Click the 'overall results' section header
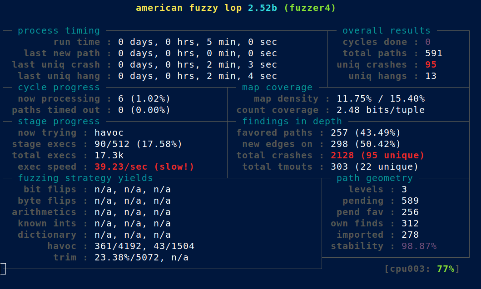The width and height of the screenshot is (481, 289). tap(386, 31)
